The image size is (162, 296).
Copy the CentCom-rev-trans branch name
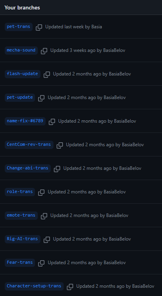(60, 145)
